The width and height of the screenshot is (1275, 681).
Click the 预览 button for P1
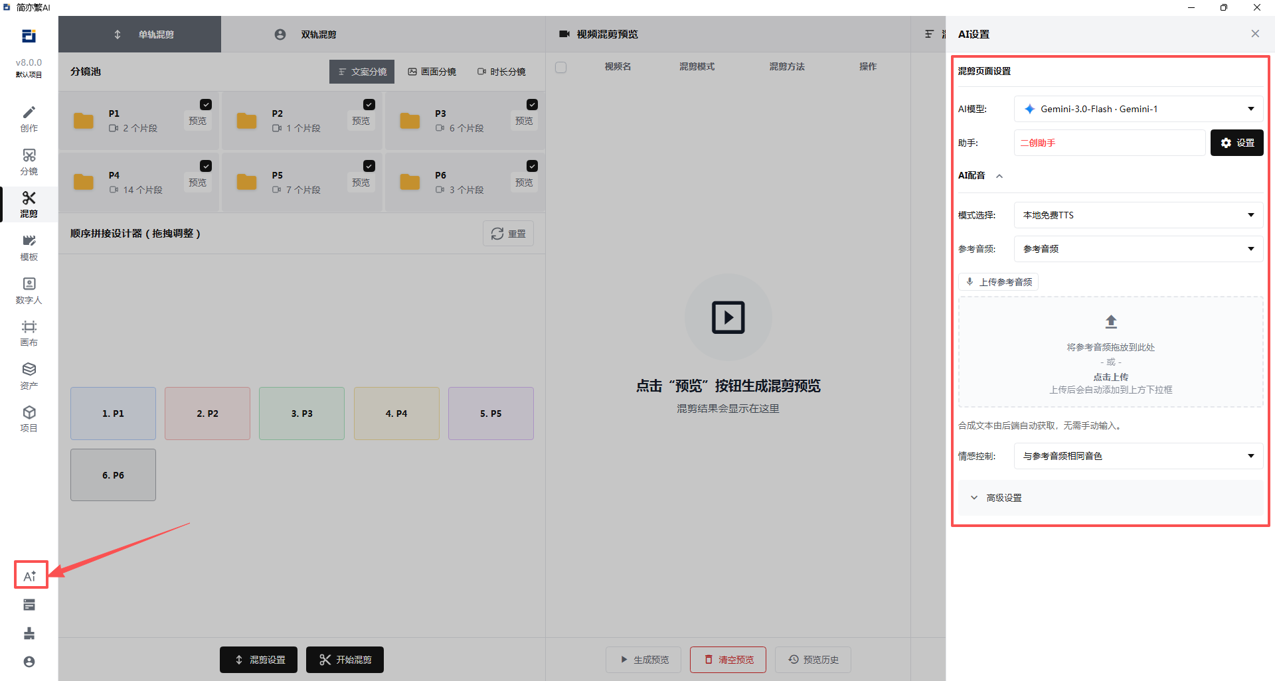[x=197, y=121]
